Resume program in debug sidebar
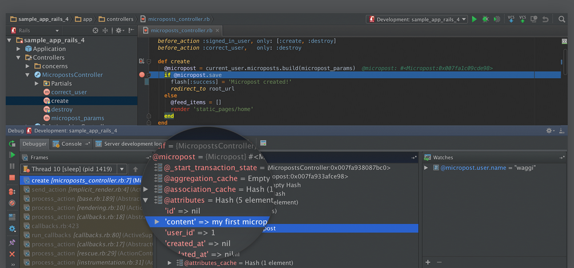This screenshot has width=574, height=268. [12, 155]
